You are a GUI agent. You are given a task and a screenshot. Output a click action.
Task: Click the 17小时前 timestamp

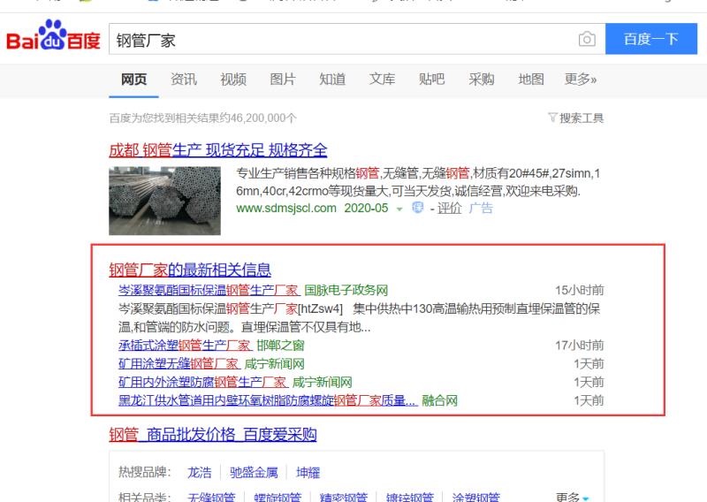click(580, 346)
